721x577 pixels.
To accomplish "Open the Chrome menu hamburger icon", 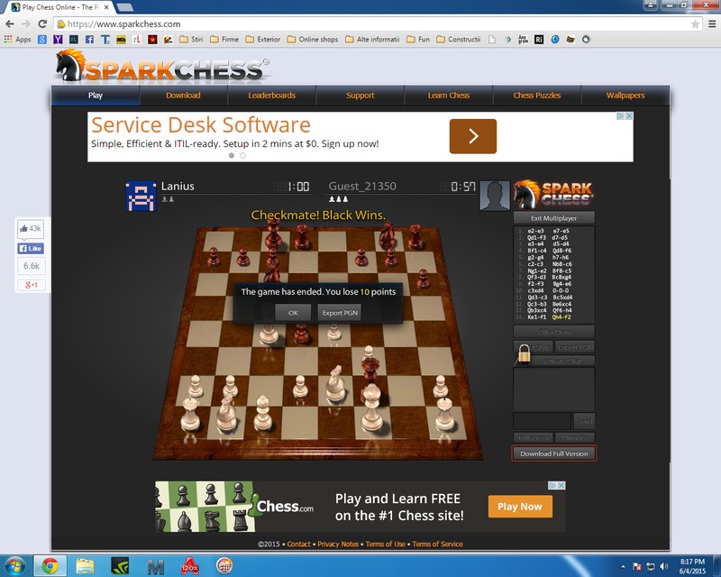I will 712,24.
